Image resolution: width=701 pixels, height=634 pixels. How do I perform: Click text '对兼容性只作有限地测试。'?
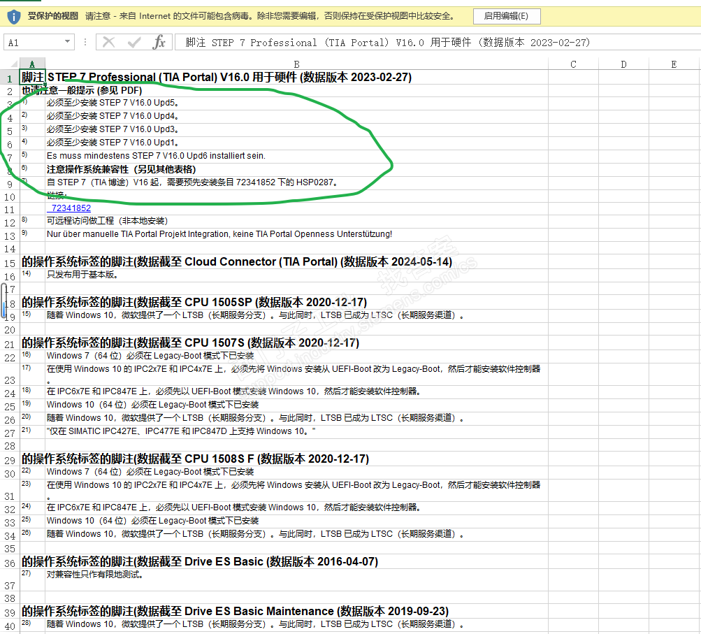pyautogui.click(x=95, y=574)
